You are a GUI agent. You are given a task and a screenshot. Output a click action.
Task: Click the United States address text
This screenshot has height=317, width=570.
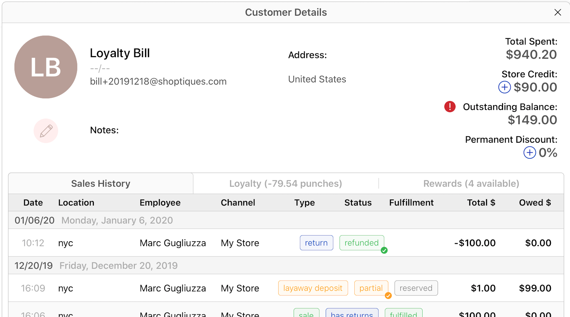point(317,79)
